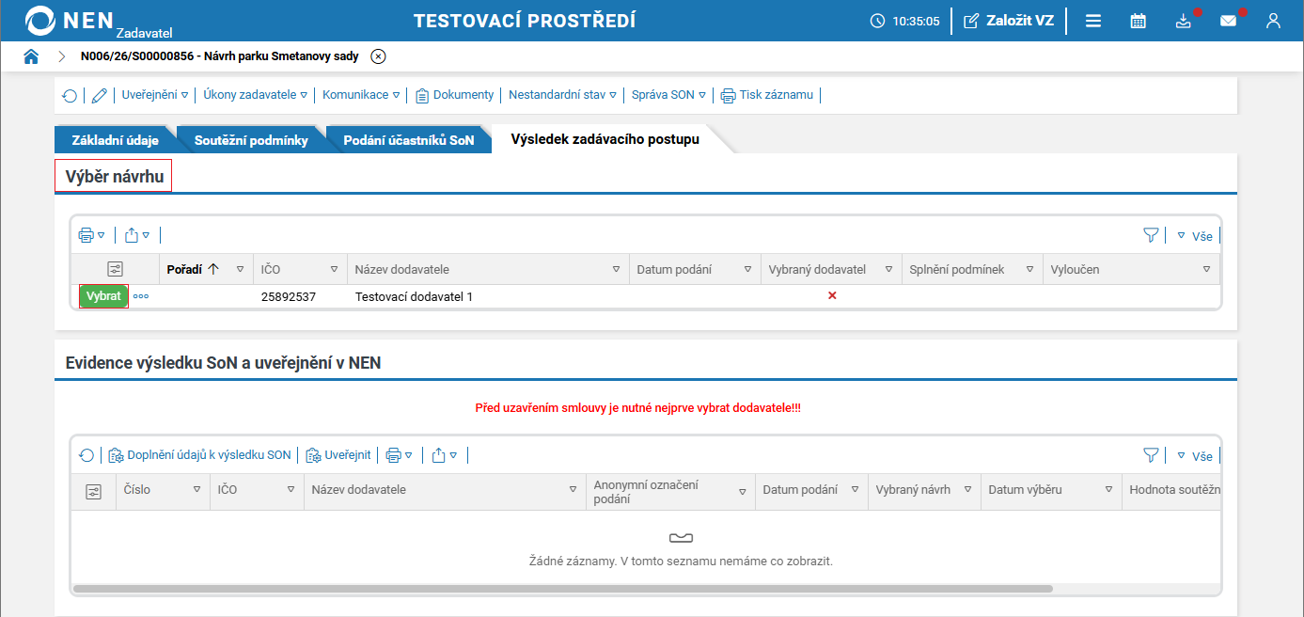
Task: Open Pořadí column filter arrow
Action: (240, 269)
